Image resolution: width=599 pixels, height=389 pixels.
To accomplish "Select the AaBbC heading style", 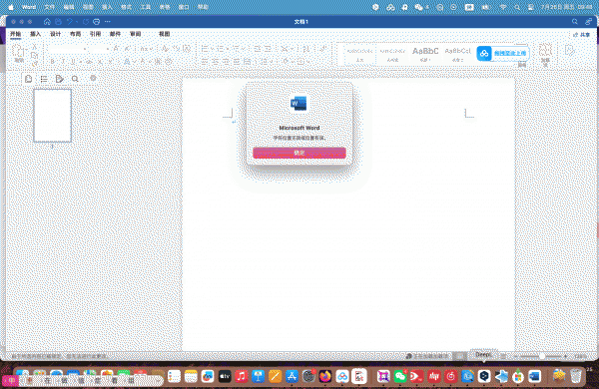I will [x=425, y=54].
